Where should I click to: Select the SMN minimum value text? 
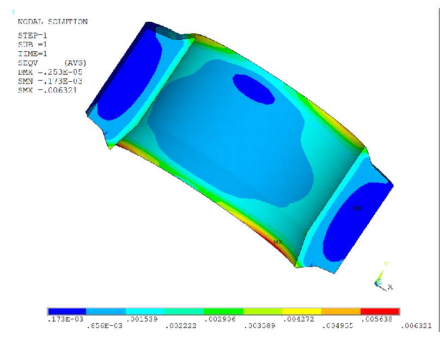(x=50, y=81)
